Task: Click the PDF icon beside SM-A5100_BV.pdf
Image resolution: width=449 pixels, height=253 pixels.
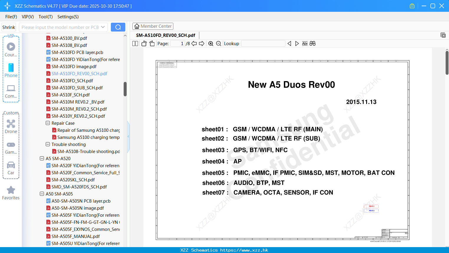Action: click(48, 38)
